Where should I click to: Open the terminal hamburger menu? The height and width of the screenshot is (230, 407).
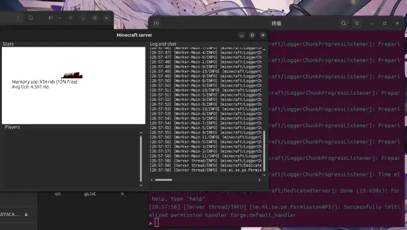pos(357,23)
